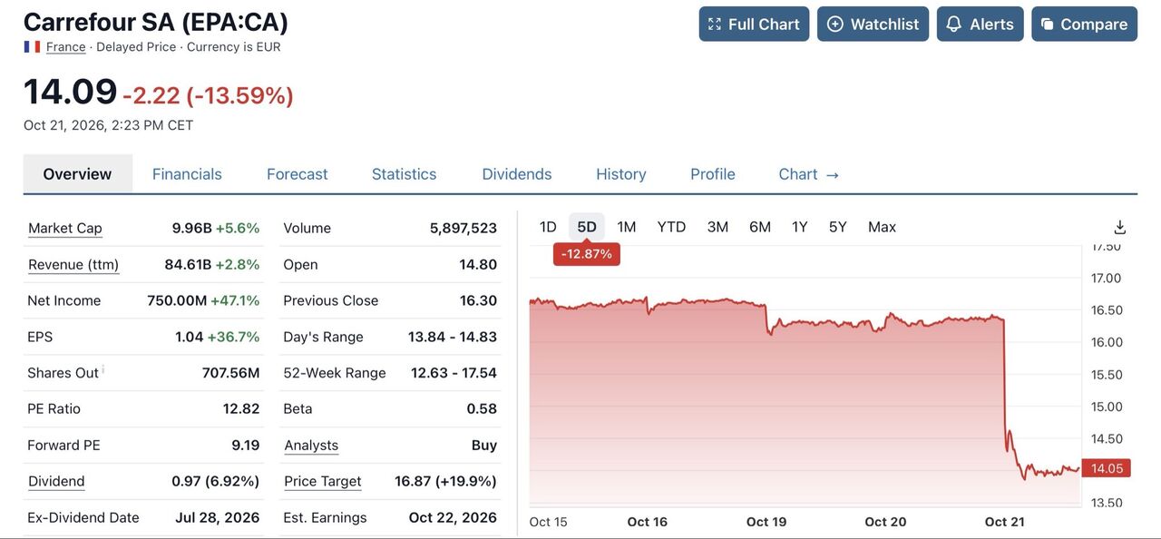Select the Overview tab

[77, 174]
